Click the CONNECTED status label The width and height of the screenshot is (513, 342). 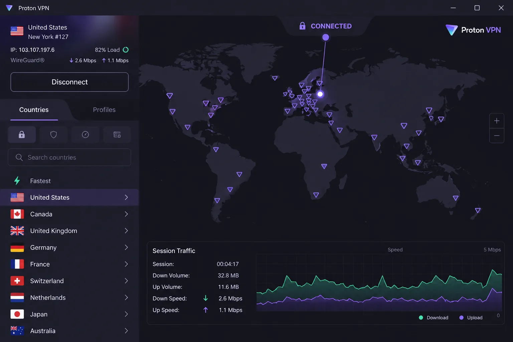tap(331, 26)
